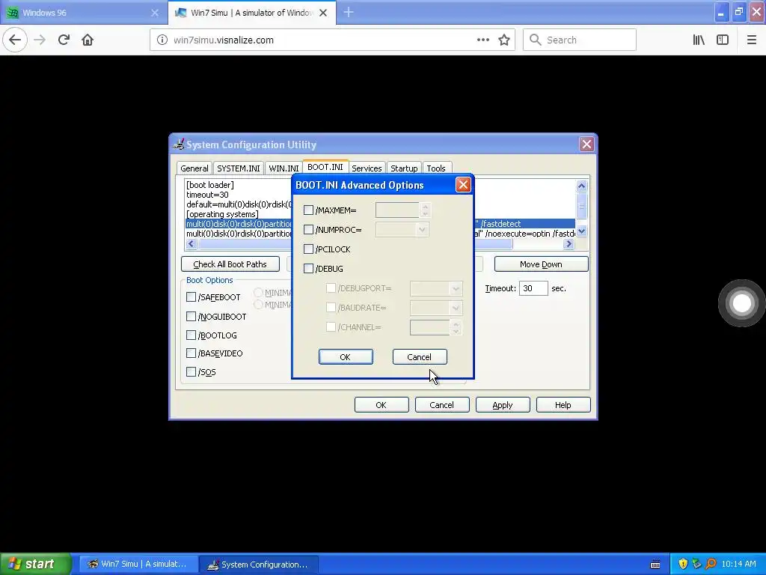Image resolution: width=766 pixels, height=575 pixels.
Task: Close the Win7 Simu browser tab
Action: (x=323, y=13)
